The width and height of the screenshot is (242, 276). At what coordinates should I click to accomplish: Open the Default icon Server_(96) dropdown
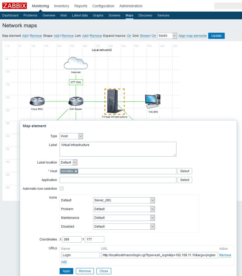pyautogui.click(x=124, y=200)
